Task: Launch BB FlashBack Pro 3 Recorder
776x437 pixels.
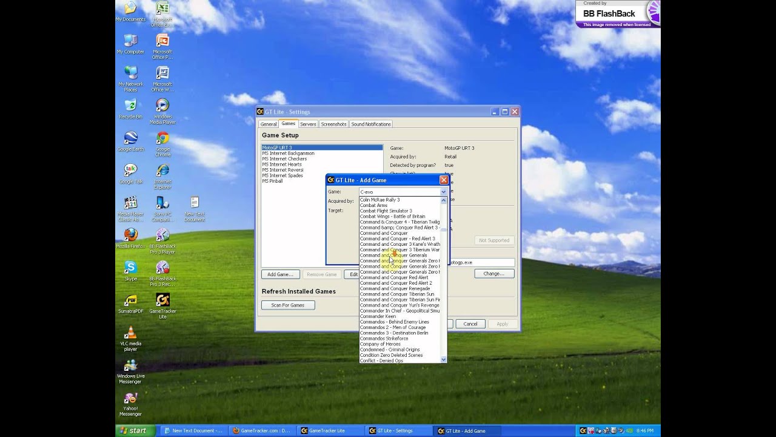Action: (x=162, y=274)
